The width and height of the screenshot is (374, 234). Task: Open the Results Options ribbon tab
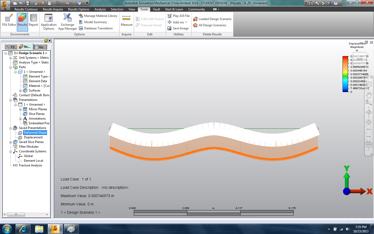(78, 9)
